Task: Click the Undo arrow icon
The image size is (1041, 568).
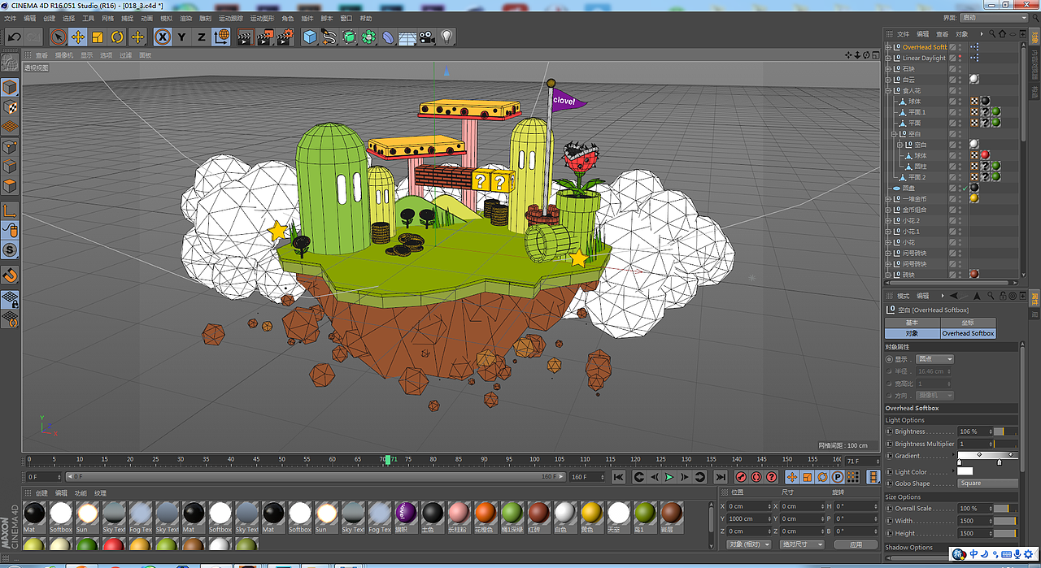Action: [14, 37]
